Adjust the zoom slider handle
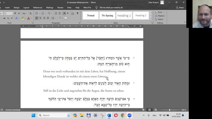 point(170,110)
